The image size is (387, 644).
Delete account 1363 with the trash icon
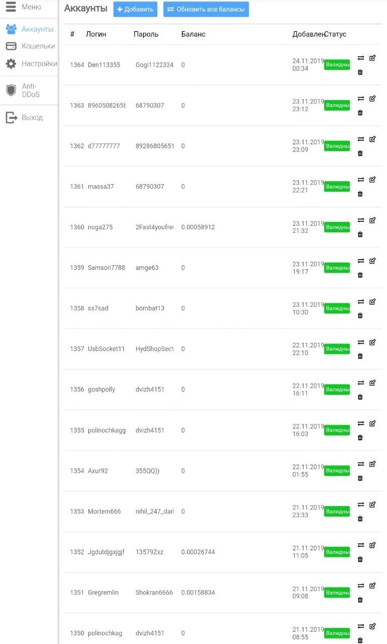360,113
